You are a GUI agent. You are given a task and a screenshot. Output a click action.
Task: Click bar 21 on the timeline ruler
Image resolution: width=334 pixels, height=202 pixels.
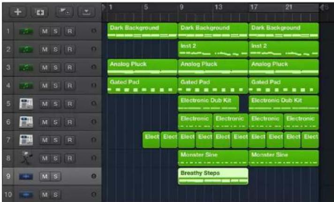pyautogui.click(x=289, y=7)
